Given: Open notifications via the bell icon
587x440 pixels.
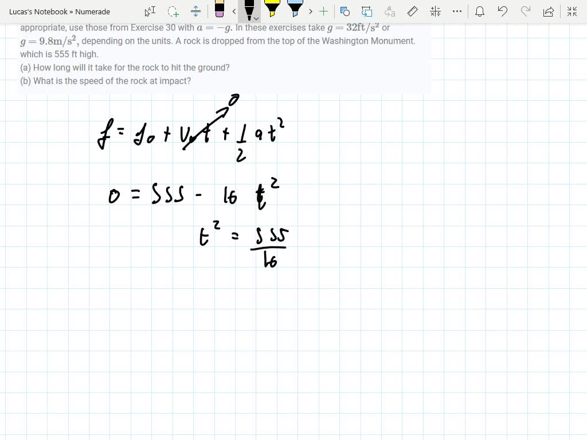Looking at the screenshot, I should click(x=480, y=11).
